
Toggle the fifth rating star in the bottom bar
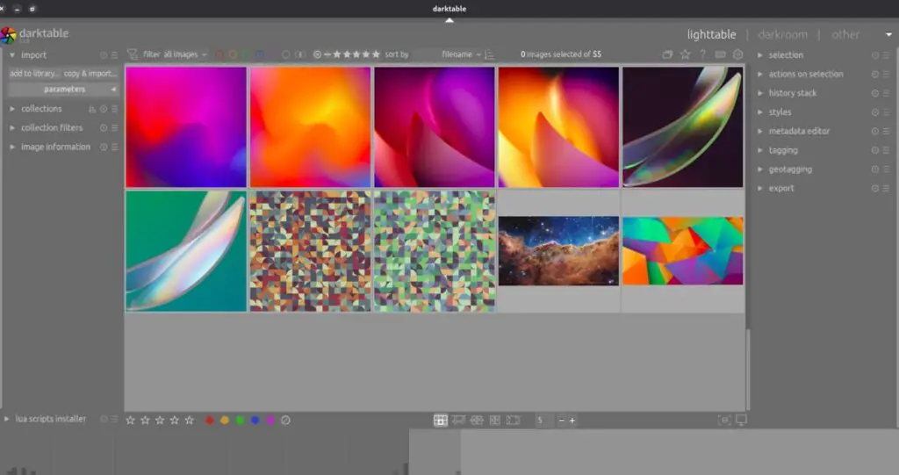coord(190,421)
